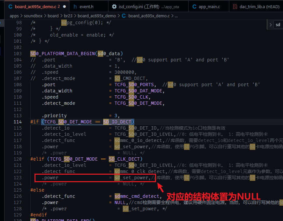Click the unsaved dot on board_ac695x_demo.c tab
This screenshot has width=283, height=221.
(64, 7)
